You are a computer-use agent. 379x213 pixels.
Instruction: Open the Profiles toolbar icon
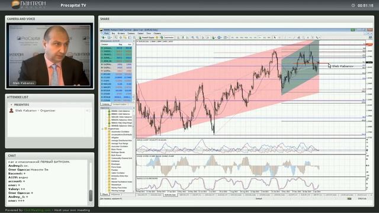(110, 37)
